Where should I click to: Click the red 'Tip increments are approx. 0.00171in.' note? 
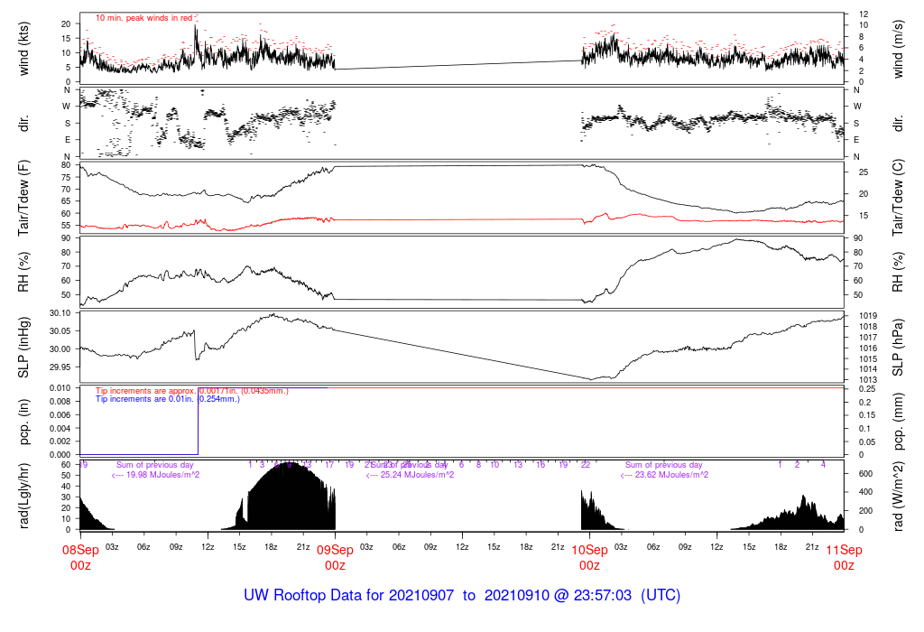pyautogui.click(x=192, y=391)
